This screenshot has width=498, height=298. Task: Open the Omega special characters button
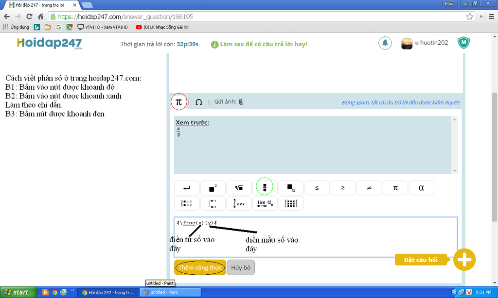199,102
